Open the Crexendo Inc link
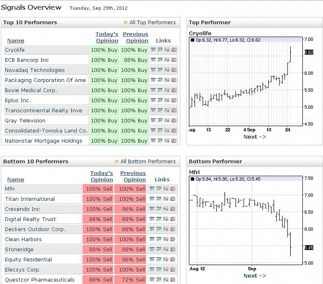This screenshot has height=284, width=323. [x=22, y=209]
